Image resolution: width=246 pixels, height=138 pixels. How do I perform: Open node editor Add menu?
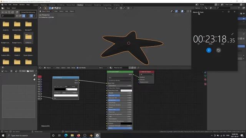point(68,68)
